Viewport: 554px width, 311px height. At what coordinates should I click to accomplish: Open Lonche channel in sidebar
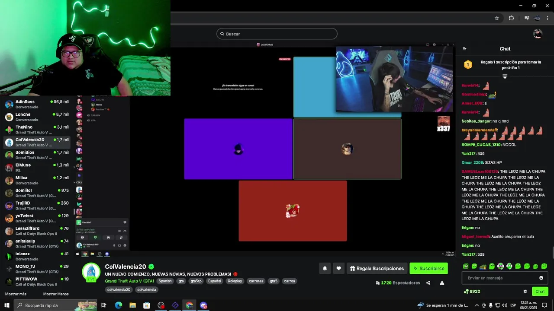[x=37, y=117]
